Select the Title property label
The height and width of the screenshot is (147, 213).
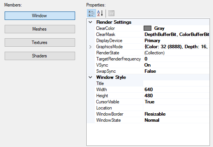pyautogui.click(x=100, y=83)
